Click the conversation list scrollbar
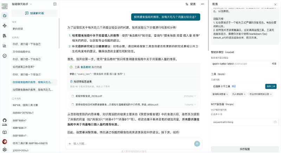Screen dimensions: 281x153 click(x=59, y=33)
